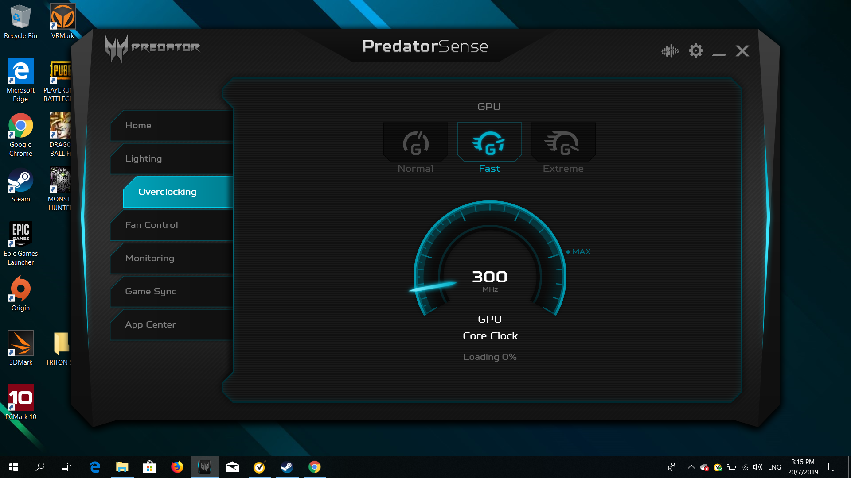Select the Dragon Ball desktop shortcut
851x478 pixels.
click(60, 135)
